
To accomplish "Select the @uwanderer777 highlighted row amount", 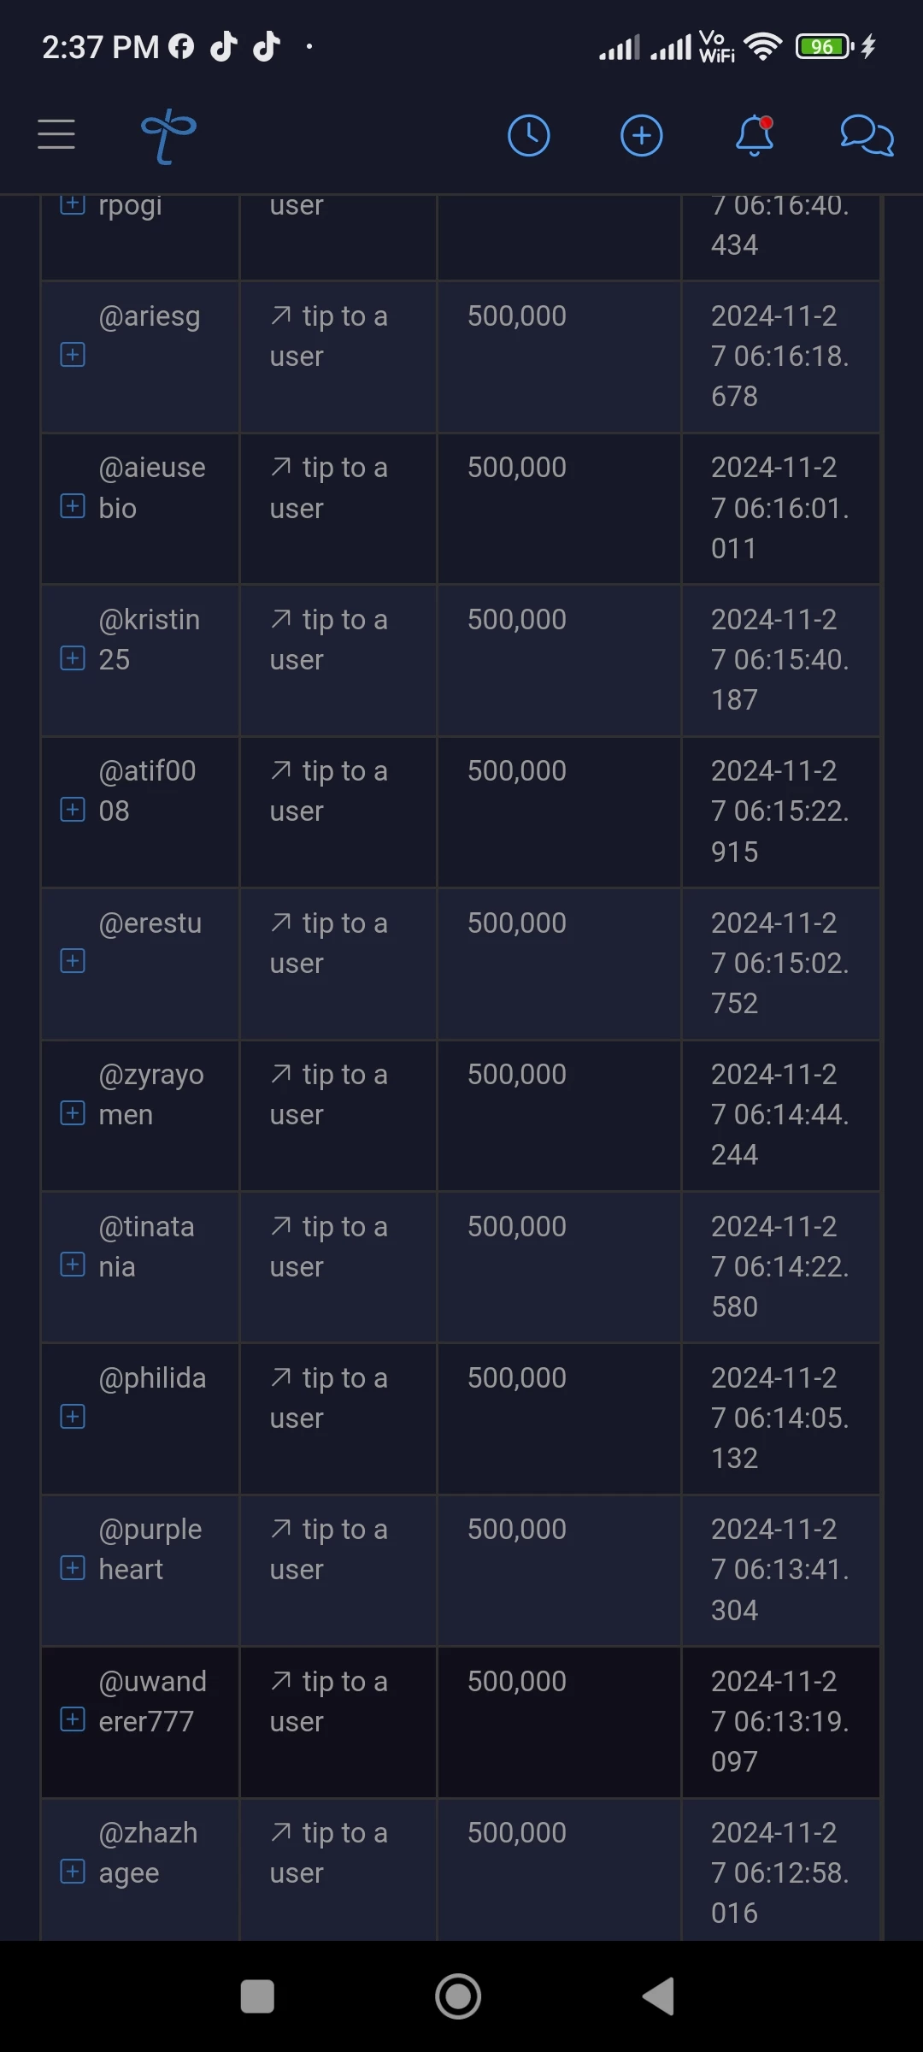I will [x=516, y=1681].
